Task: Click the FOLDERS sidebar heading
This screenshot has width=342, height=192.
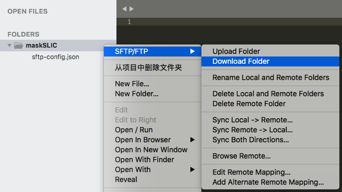Action: (x=23, y=35)
